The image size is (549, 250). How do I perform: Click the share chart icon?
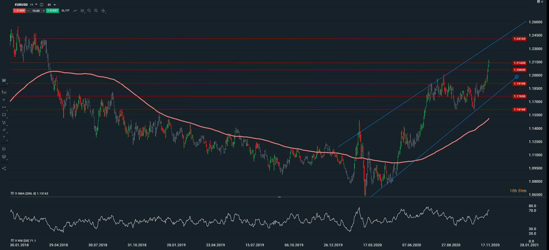pyautogui.click(x=4, y=168)
